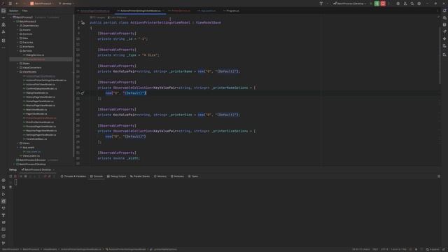This screenshot has height=252, width=448.
Task: Expand the Dependencies node
Action: [x=17, y=26]
